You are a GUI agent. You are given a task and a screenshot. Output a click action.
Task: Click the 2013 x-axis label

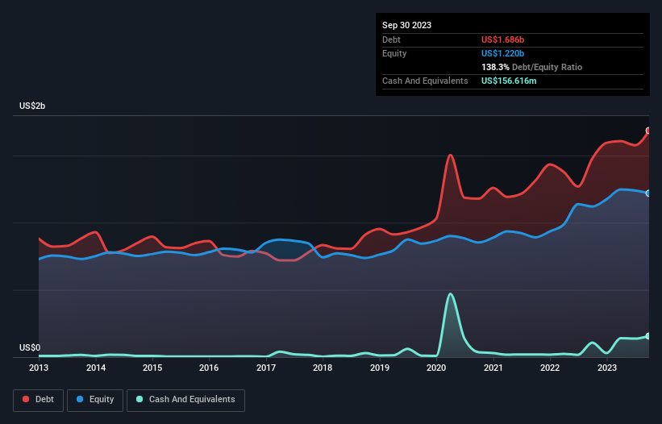(x=39, y=368)
